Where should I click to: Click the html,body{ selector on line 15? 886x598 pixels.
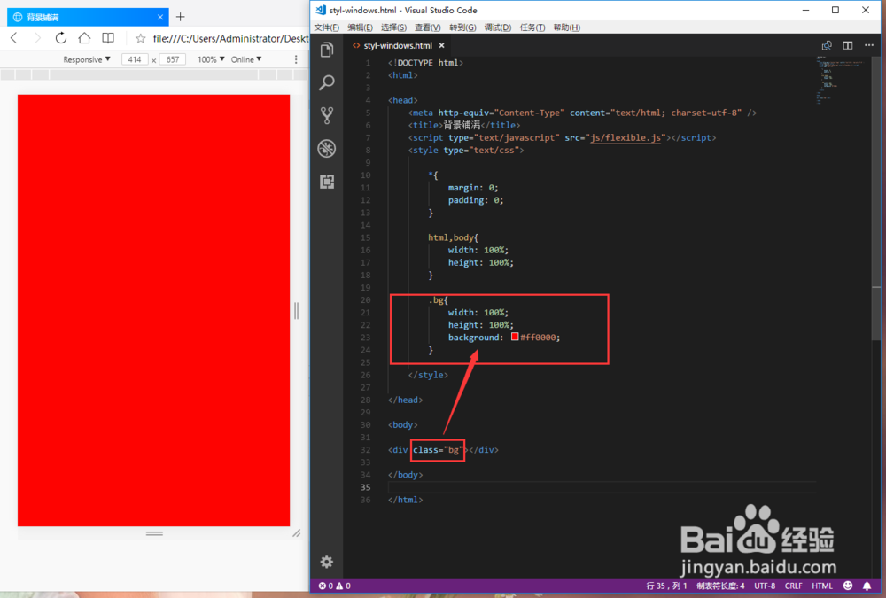pos(453,237)
